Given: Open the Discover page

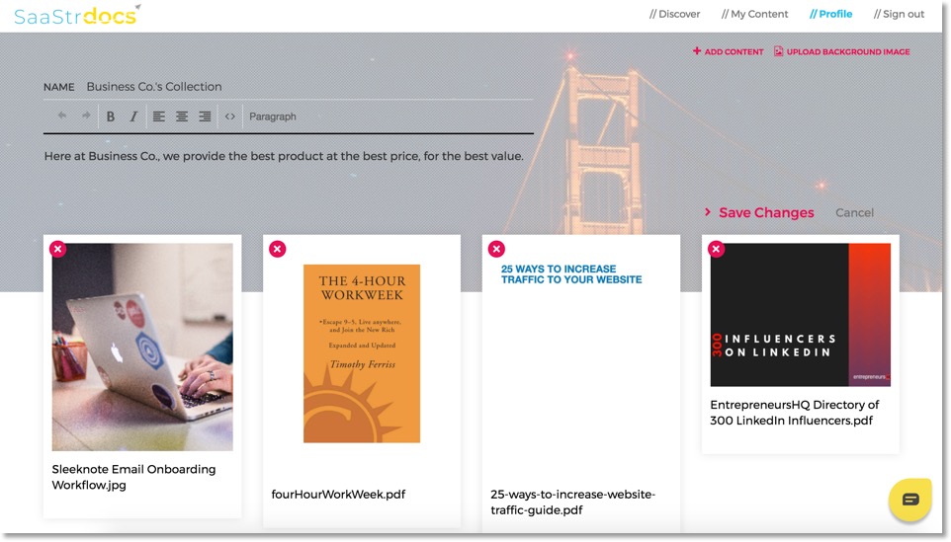Looking at the screenshot, I should click(x=674, y=14).
